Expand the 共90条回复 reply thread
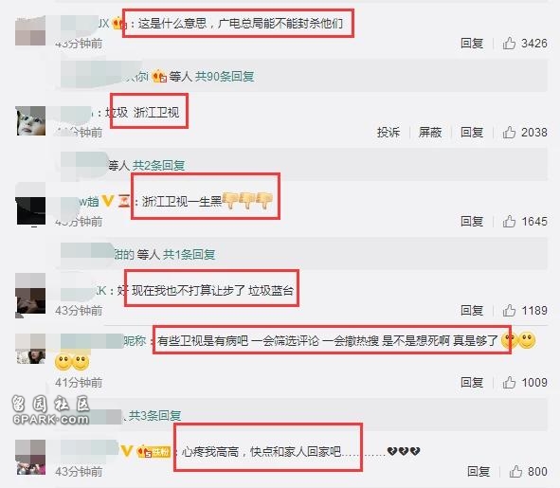 225,76
